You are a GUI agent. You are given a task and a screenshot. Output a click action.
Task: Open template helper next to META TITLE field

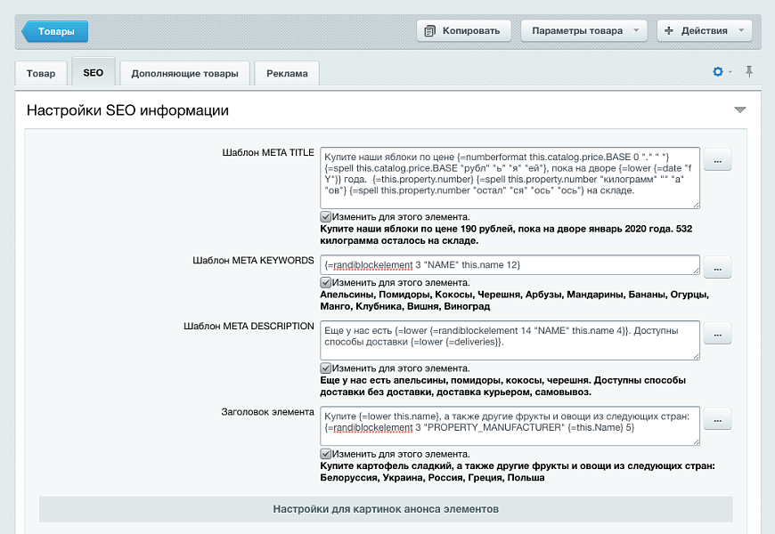pyautogui.click(x=717, y=158)
